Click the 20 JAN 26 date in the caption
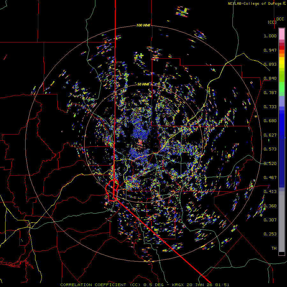Image resolution: width=287 pixels, height=287 pixels. pos(200,285)
